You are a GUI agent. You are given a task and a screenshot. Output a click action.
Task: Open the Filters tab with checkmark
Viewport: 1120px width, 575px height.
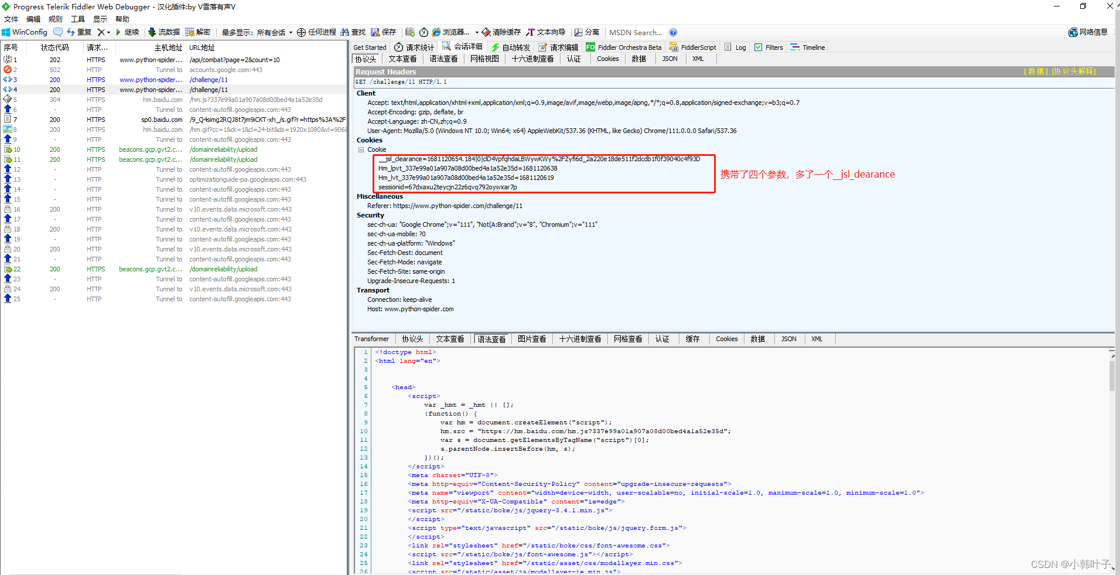pos(769,47)
